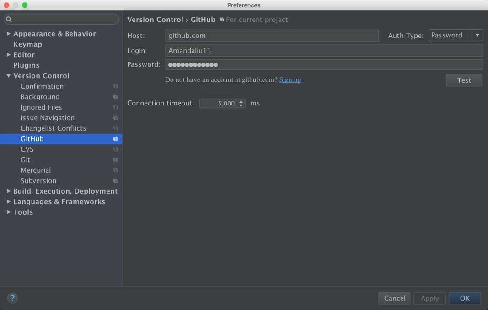Select the GitHub settings item
The image size is (488, 310).
[61, 138]
